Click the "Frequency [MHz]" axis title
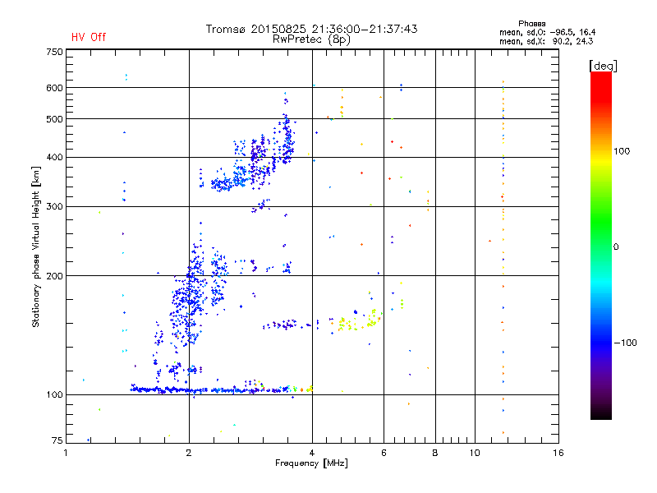 tap(311, 463)
